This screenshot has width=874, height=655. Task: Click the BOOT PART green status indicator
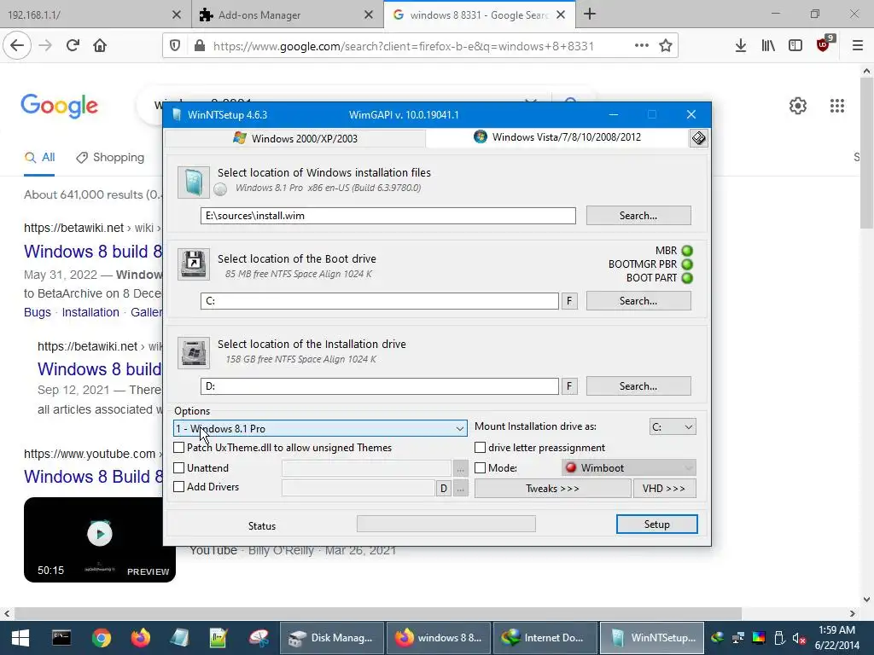coord(687,277)
